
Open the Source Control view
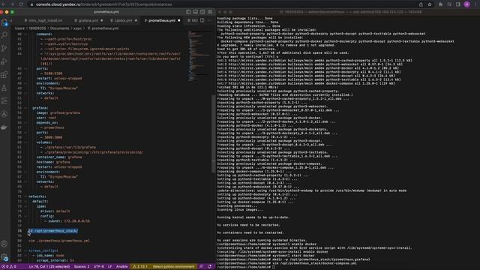click(x=4, y=48)
